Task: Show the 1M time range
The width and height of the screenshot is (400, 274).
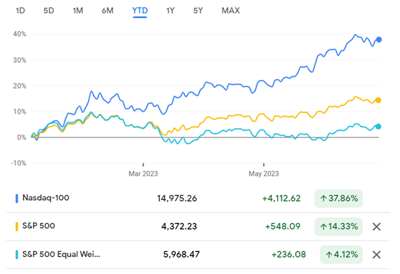Action: click(x=78, y=10)
